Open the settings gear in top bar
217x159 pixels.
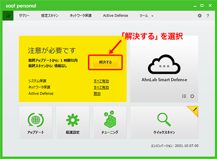click(x=200, y=16)
